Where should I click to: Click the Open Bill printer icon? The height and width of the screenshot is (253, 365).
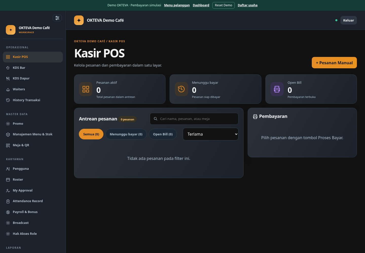tap(277, 89)
